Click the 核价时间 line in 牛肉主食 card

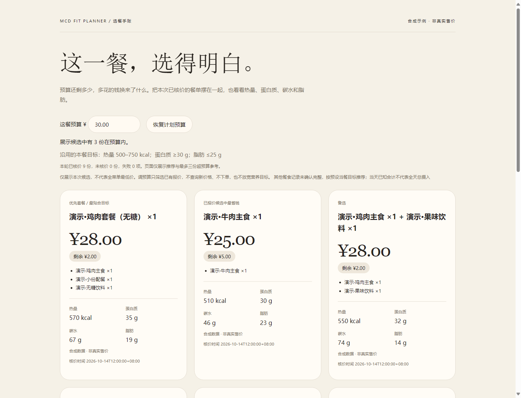(239, 344)
